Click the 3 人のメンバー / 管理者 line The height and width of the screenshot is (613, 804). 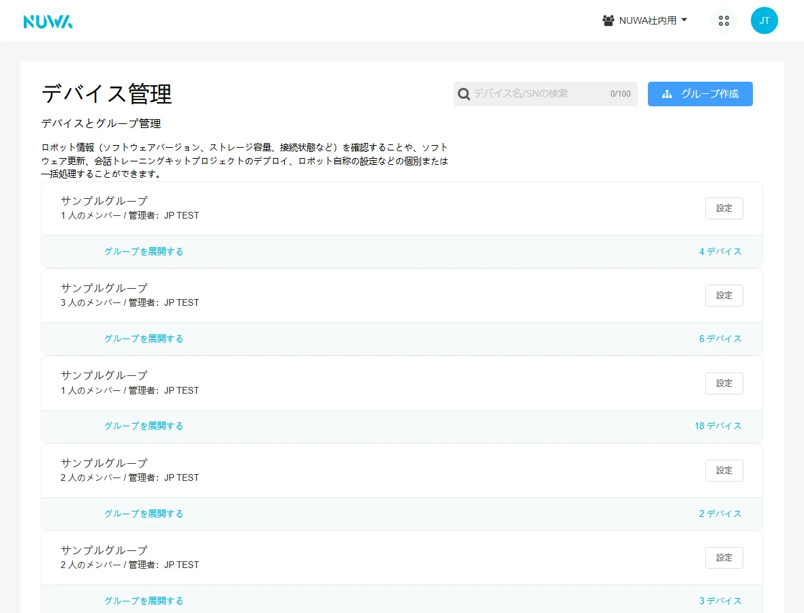[129, 302]
